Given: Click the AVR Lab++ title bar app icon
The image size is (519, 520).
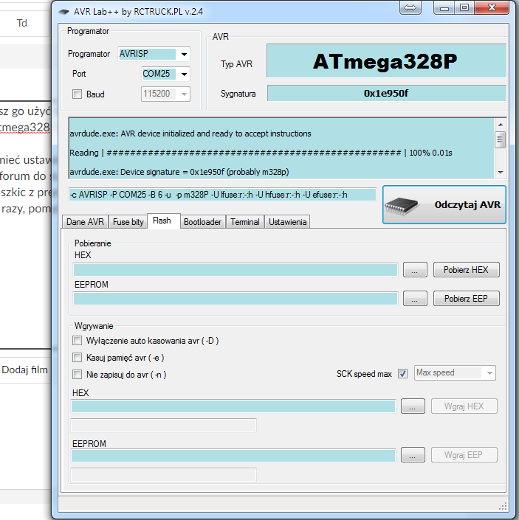Looking at the screenshot, I should coord(63,12).
